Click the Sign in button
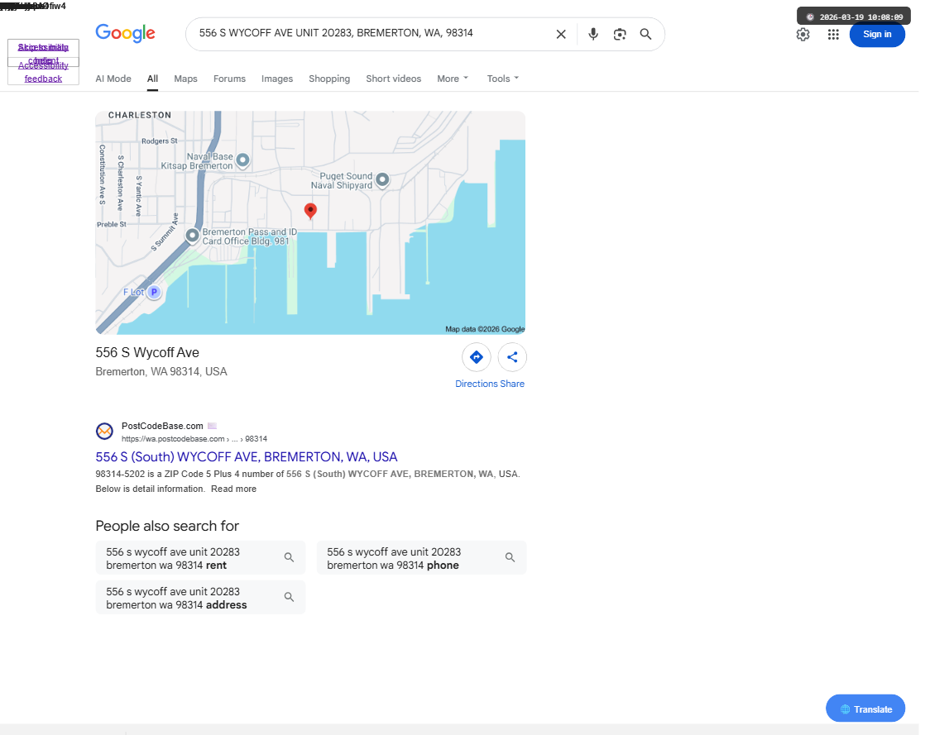This screenshot has height=735, width=930. click(x=877, y=35)
